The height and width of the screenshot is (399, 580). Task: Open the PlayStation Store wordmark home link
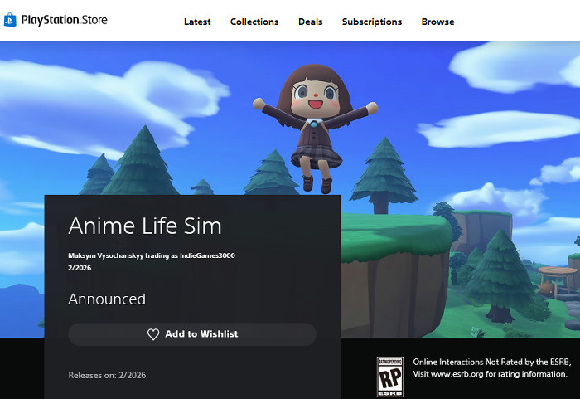pyautogui.click(x=64, y=20)
